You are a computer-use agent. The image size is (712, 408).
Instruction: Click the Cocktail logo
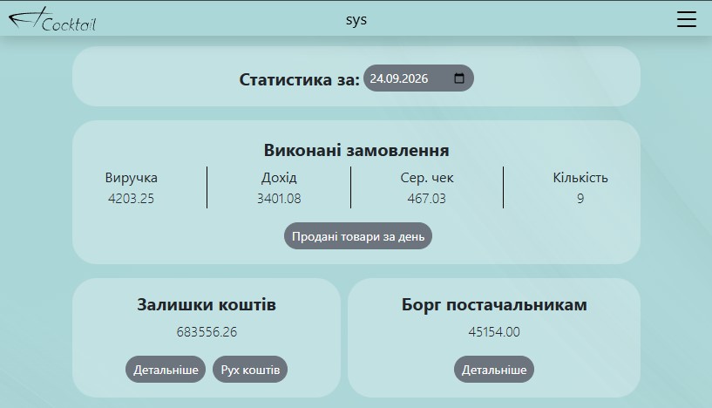pos(52,19)
